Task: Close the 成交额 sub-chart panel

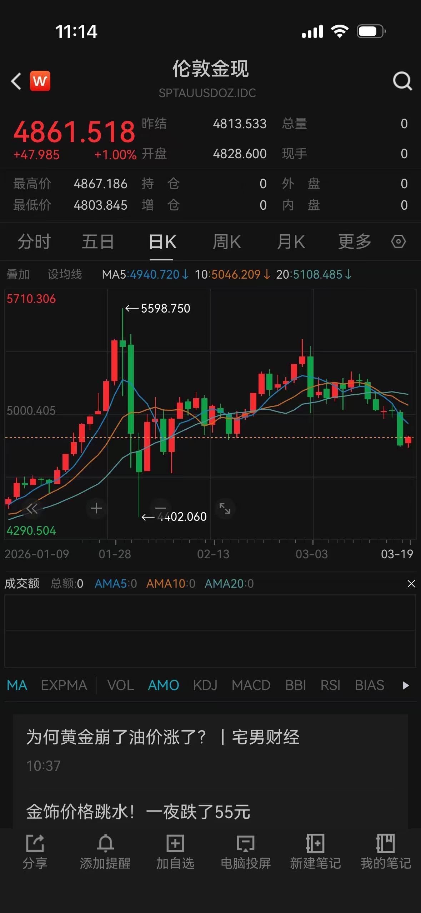Action: pos(411,584)
